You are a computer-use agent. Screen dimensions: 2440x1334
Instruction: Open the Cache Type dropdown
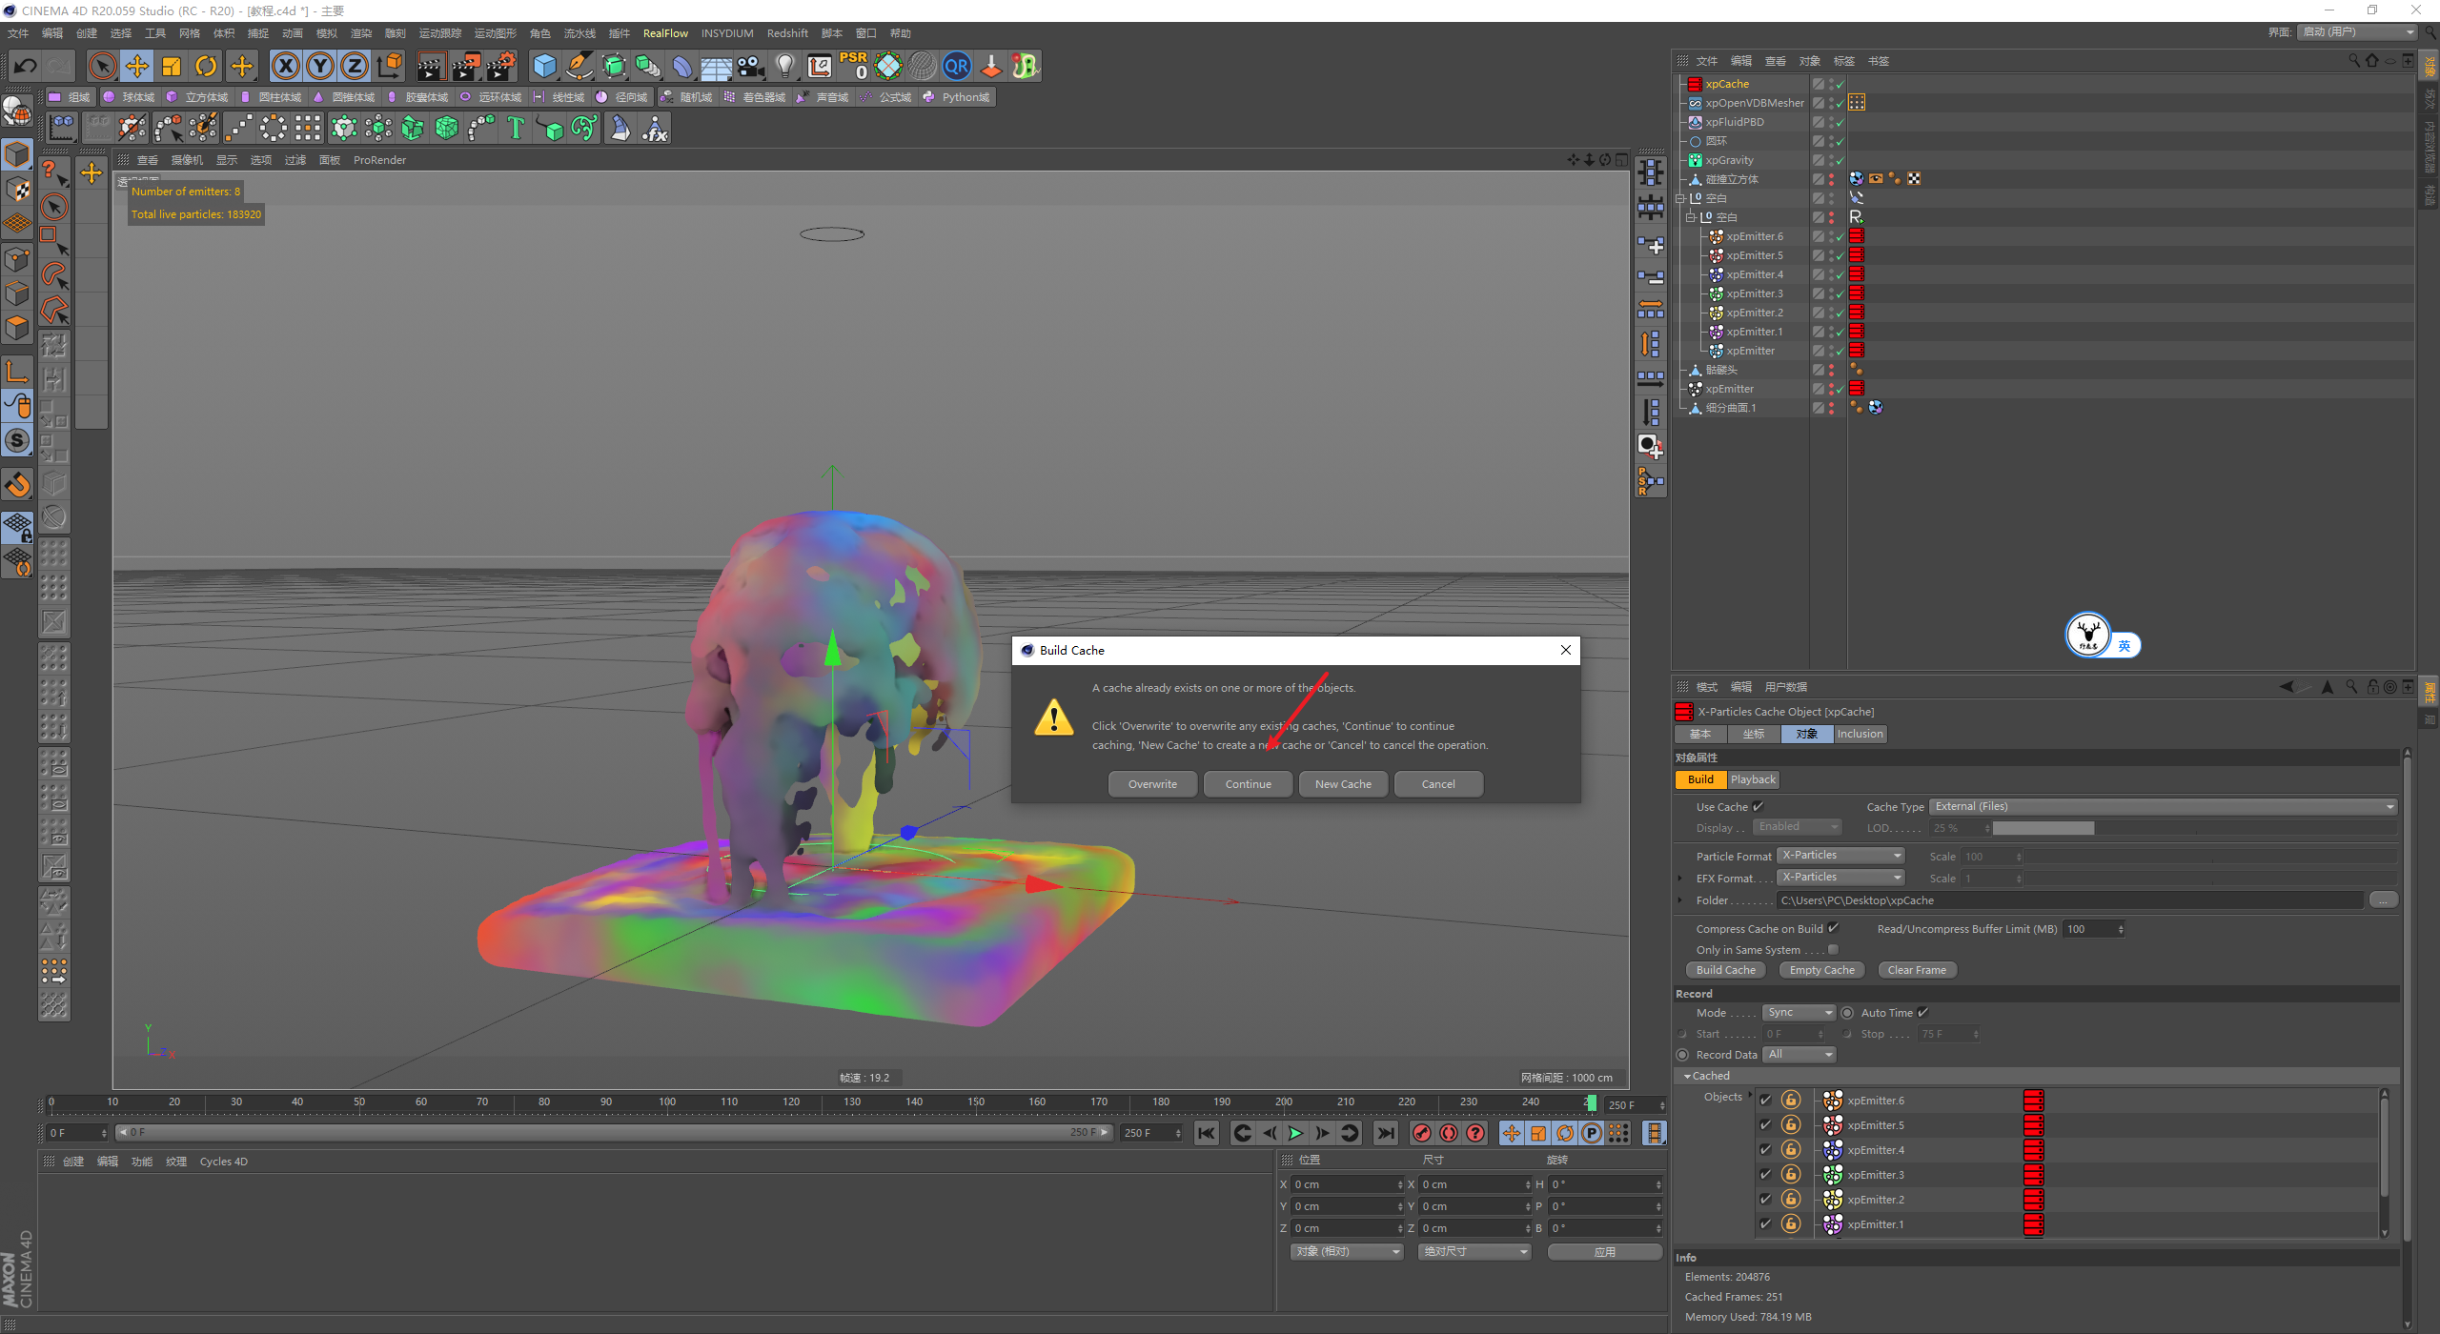[2163, 807]
